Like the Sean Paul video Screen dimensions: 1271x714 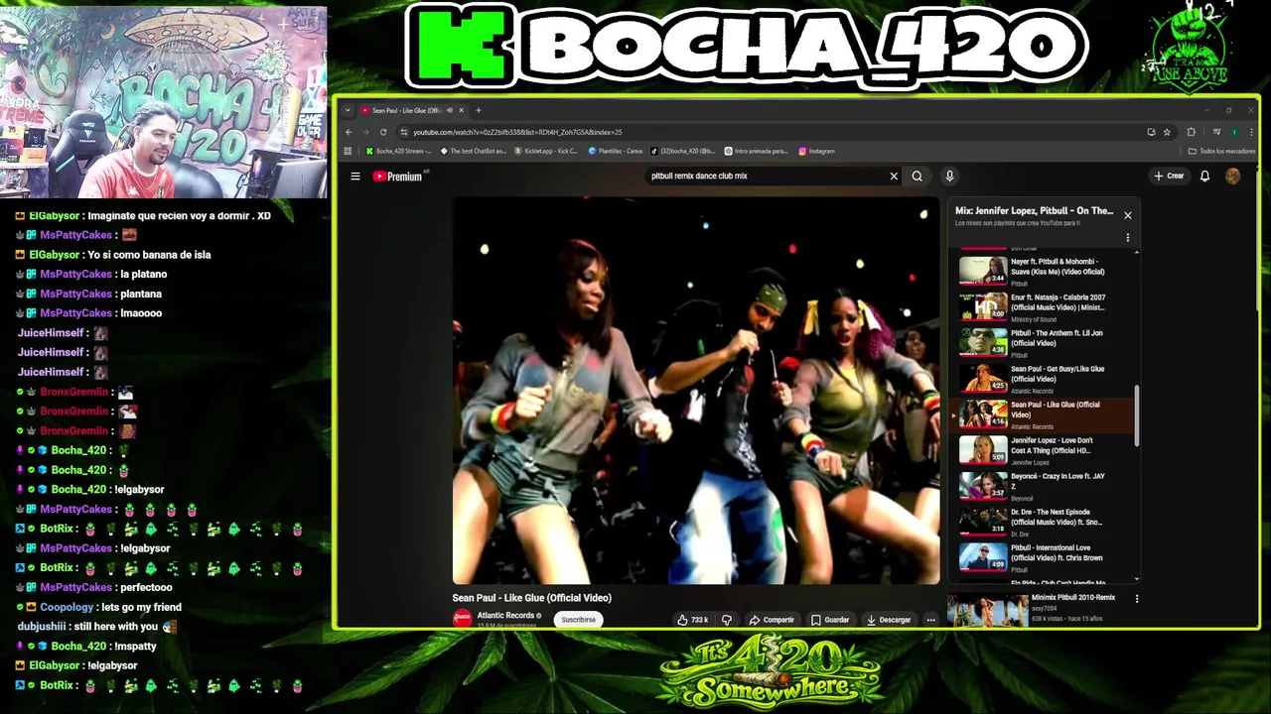[x=692, y=620]
